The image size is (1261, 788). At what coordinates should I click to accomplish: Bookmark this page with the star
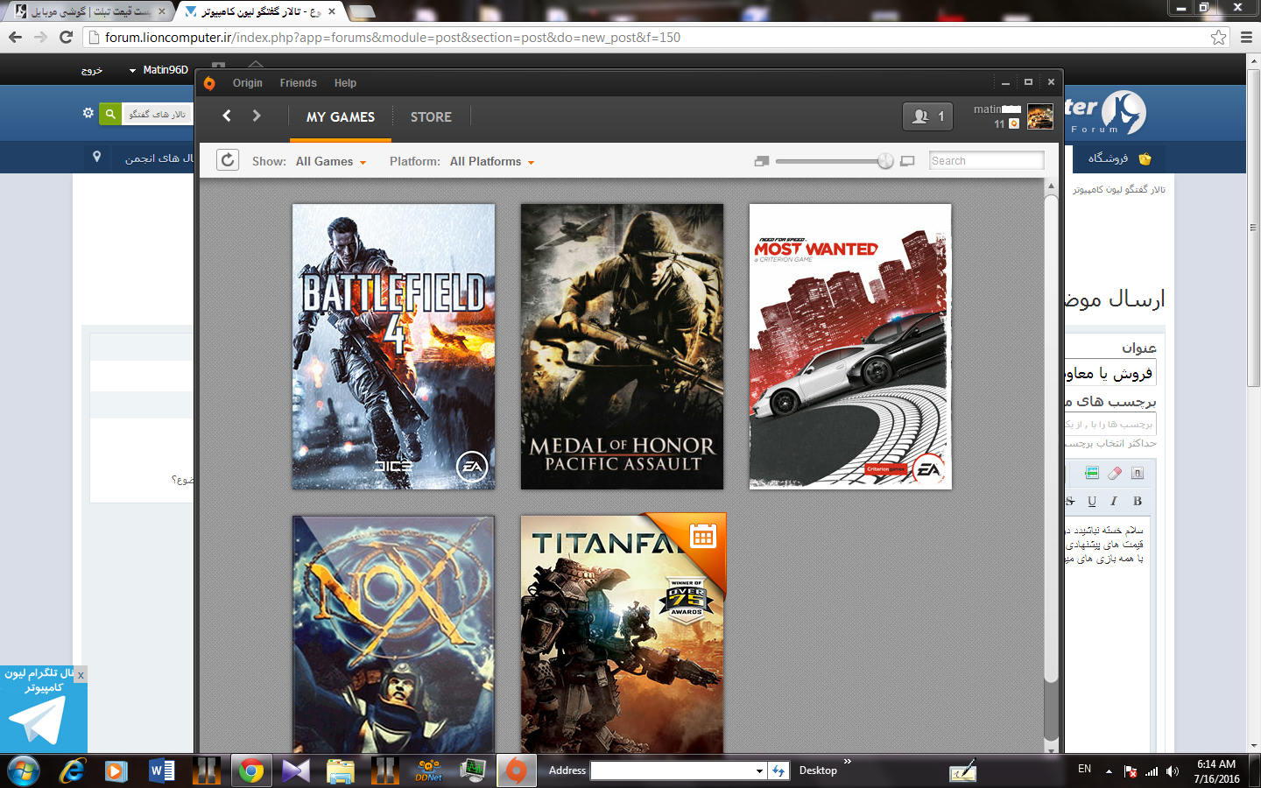[1218, 37]
